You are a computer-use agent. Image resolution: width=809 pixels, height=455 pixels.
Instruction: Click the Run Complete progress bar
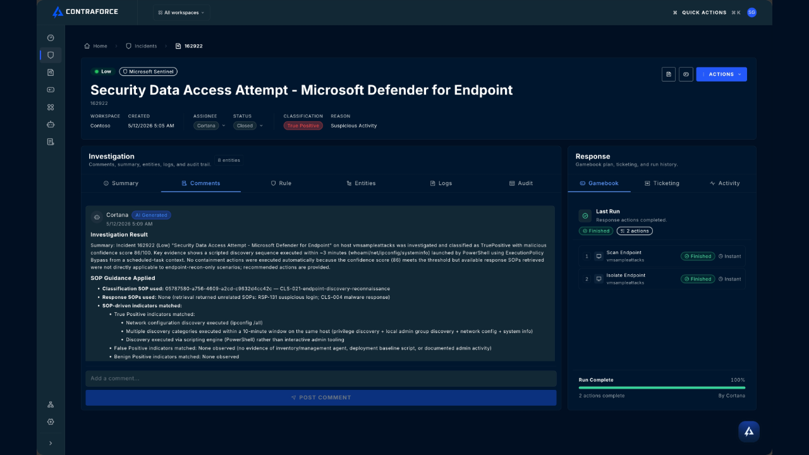pyautogui.click(x=662, y=387)
